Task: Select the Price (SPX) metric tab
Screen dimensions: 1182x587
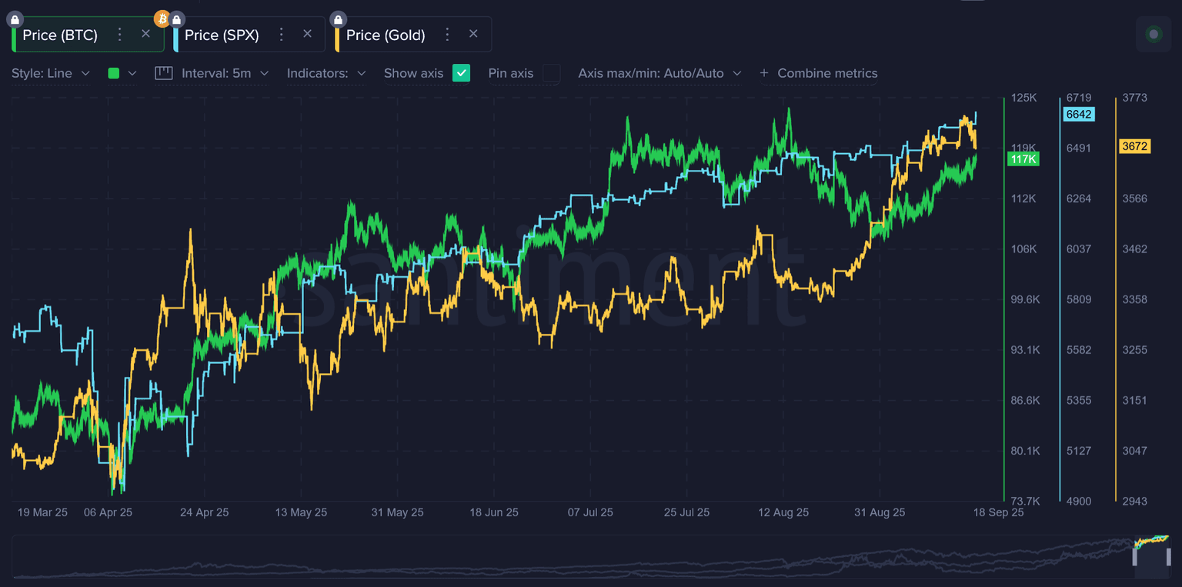Action: pos(222,35)
